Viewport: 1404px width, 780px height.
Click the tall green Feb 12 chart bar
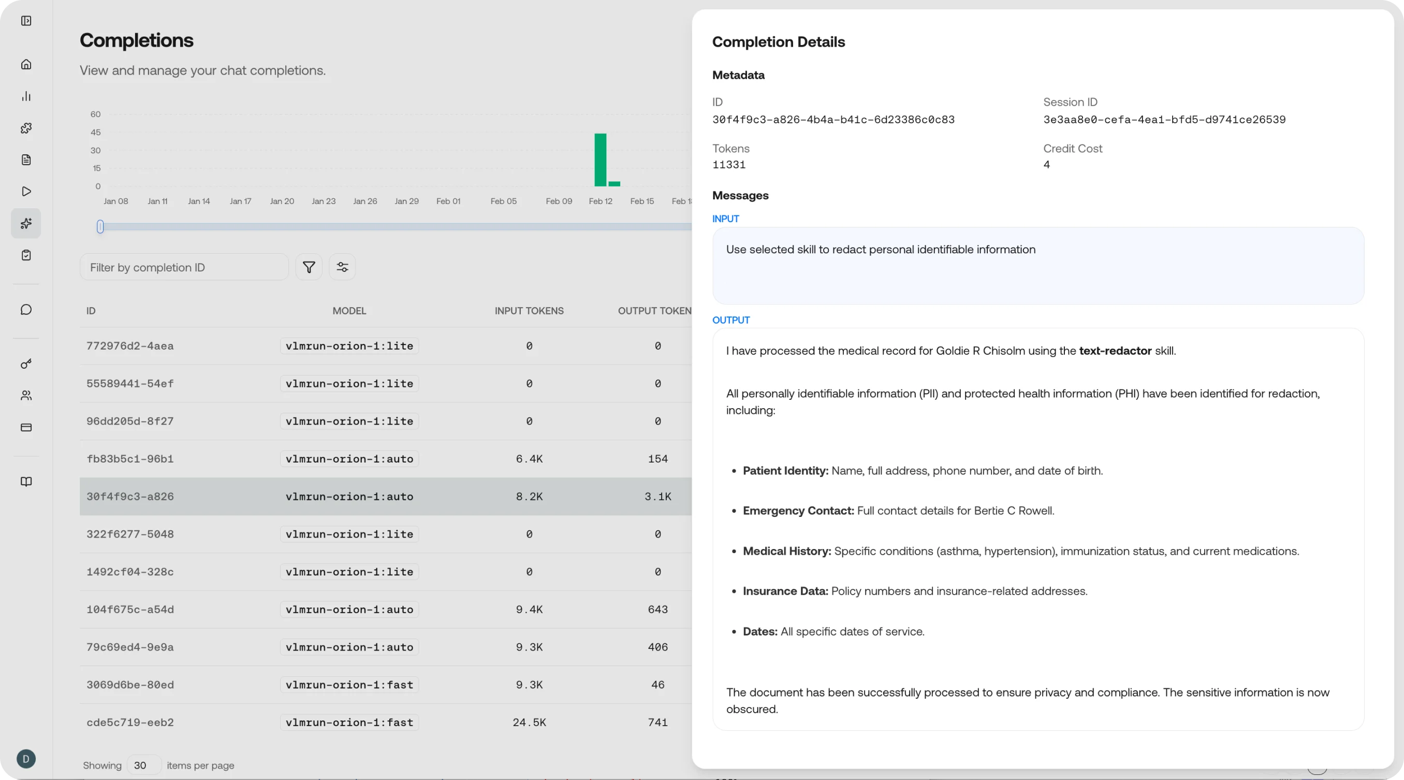[600, 160]
